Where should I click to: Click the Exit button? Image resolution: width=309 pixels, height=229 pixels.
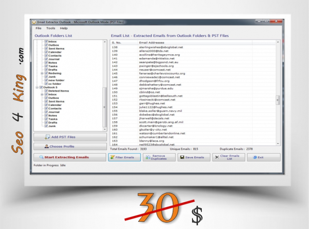[x=264, y=157]
